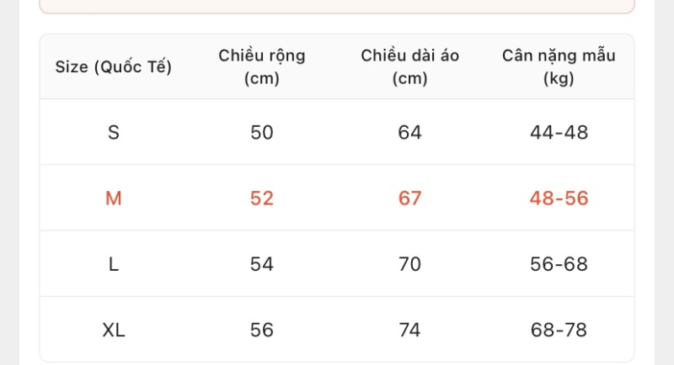The image size is (674, 365).
Task: Click the Size (Quốc Tế) column header
Action: [114, 67]
